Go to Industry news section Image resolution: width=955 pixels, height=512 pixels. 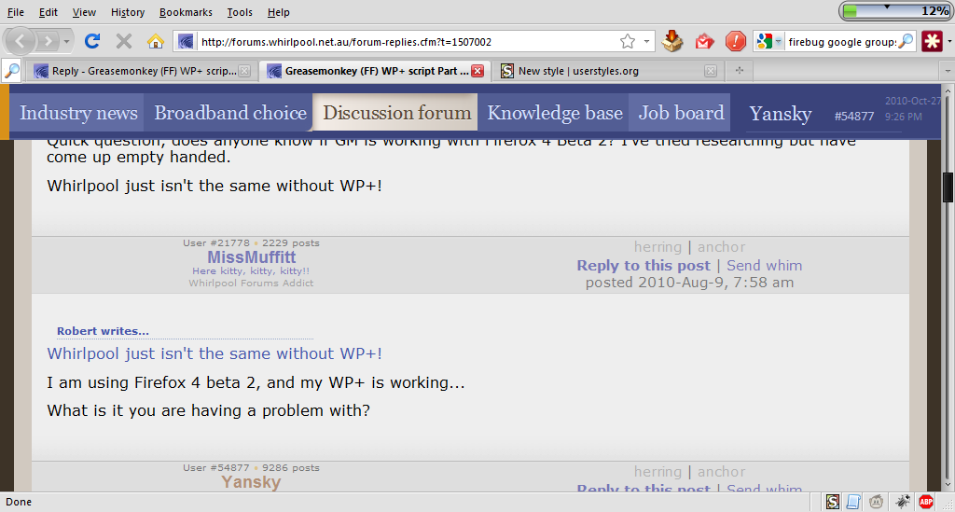[78, 113]
